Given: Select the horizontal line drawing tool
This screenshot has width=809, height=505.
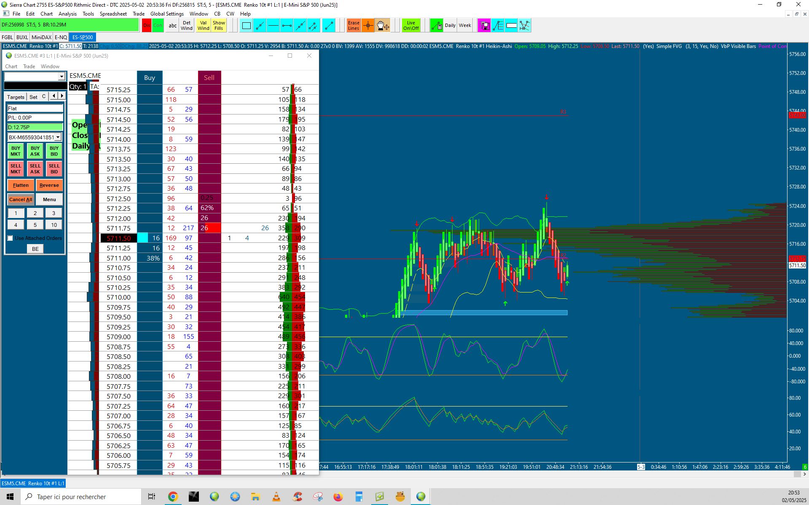Looking at the screenshot, I should [x=273, y=26].
